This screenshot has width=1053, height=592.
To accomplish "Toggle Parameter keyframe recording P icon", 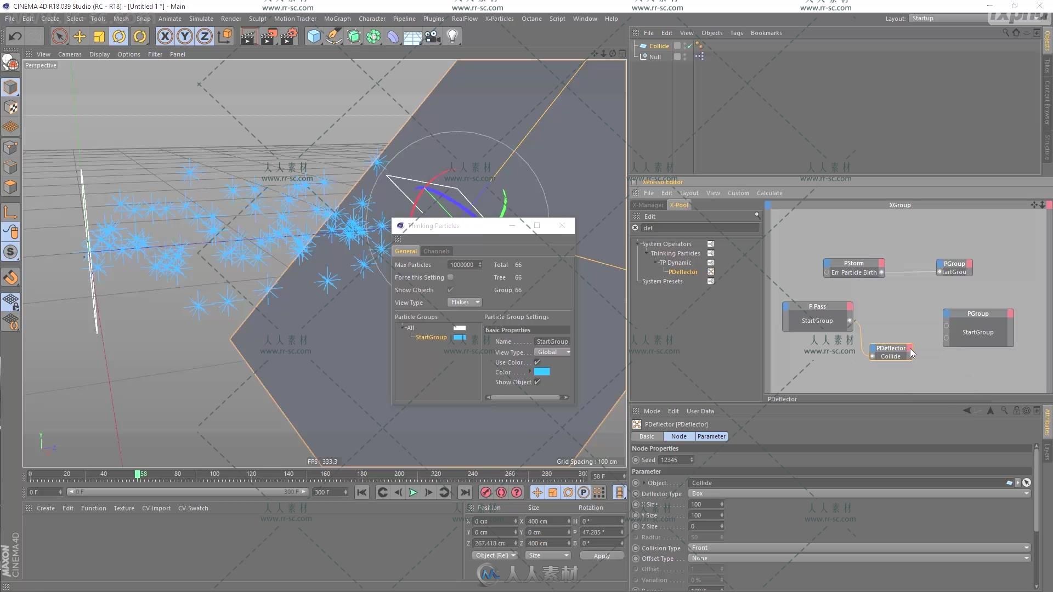I will [x=584, y=492].
